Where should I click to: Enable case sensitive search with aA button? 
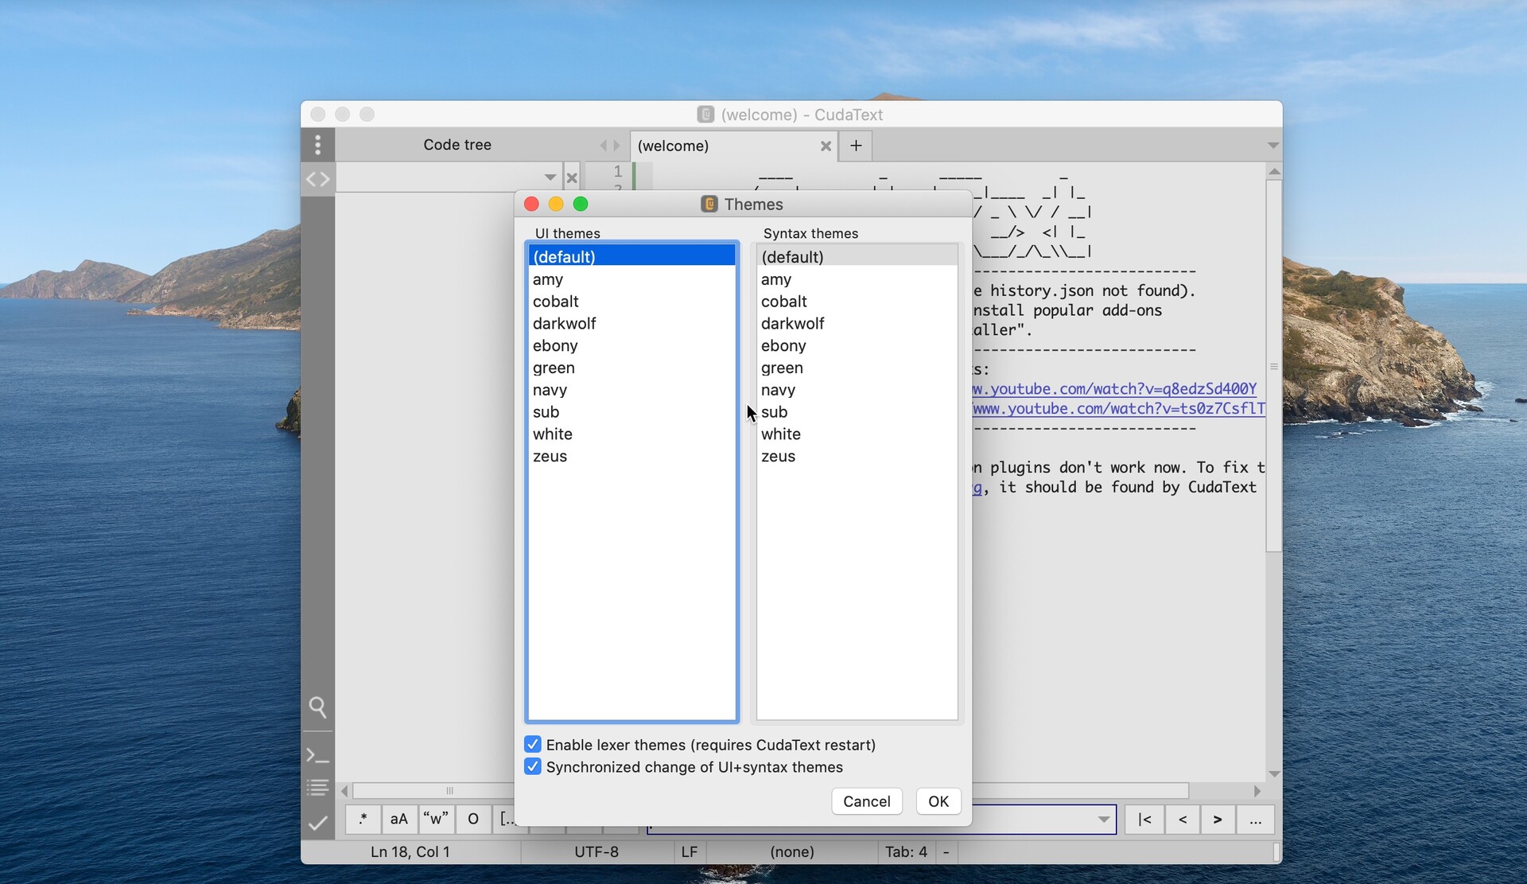(398, 819)
